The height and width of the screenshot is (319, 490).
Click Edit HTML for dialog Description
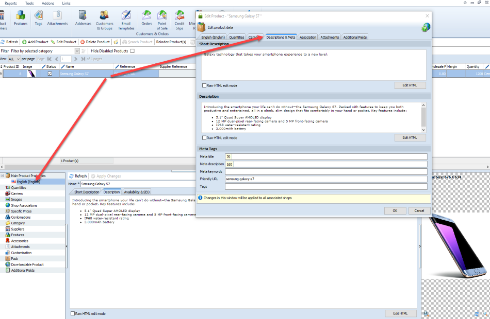pos(410,138)
